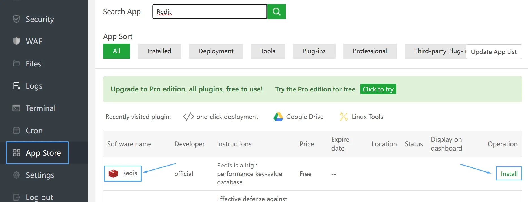Viewport: 528px width, 202px height.
Task: Click the Security shield icon in sidebar
Action: (x=16, y=19)
